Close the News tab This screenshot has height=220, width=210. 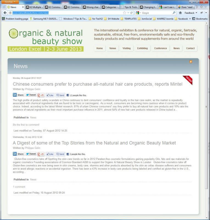(x=23, y=7)
